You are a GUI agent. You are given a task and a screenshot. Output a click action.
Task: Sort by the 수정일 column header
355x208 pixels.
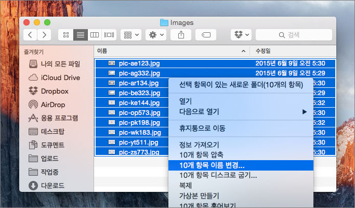pyautogui.click(x=263, y=51)
